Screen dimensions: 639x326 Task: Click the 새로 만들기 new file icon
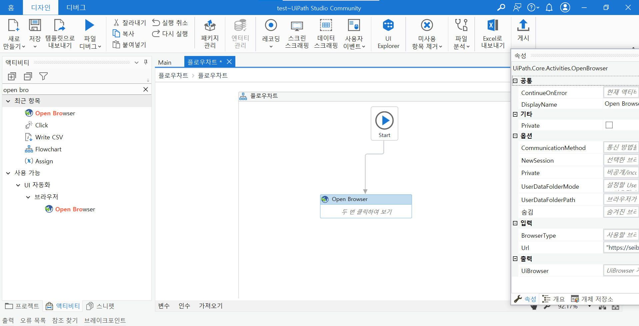coord(13,26)
